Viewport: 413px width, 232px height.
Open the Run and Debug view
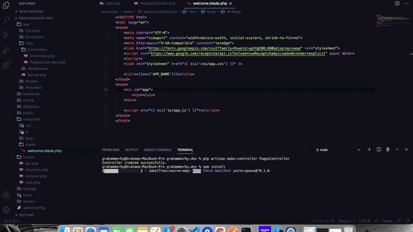(6, 50)
